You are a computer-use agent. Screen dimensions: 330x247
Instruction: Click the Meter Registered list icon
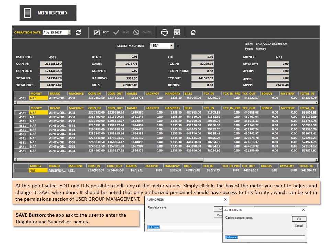27,13
